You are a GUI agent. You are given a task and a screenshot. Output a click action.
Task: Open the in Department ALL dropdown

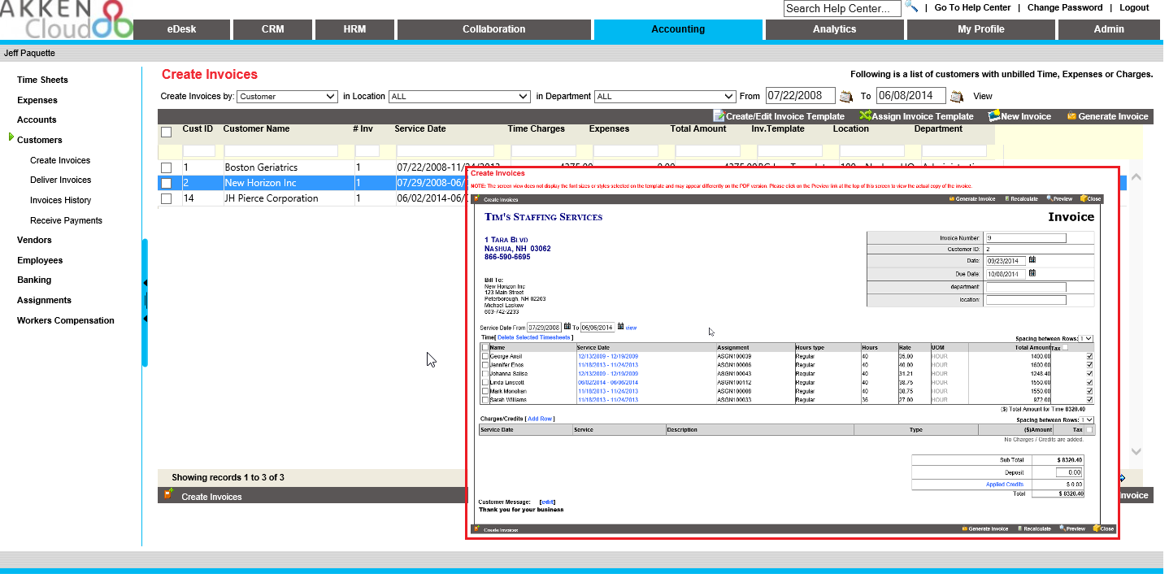coord(665,96)
